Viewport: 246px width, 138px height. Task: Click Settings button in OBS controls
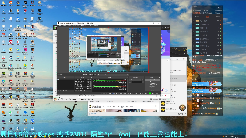click(152, 88)
